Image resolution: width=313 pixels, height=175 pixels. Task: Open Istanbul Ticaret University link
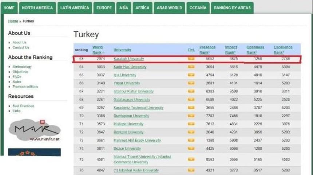142,159
